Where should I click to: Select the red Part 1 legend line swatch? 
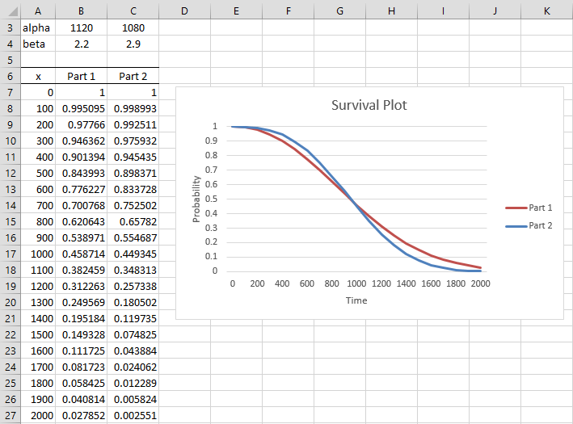(x=516, y=208)
